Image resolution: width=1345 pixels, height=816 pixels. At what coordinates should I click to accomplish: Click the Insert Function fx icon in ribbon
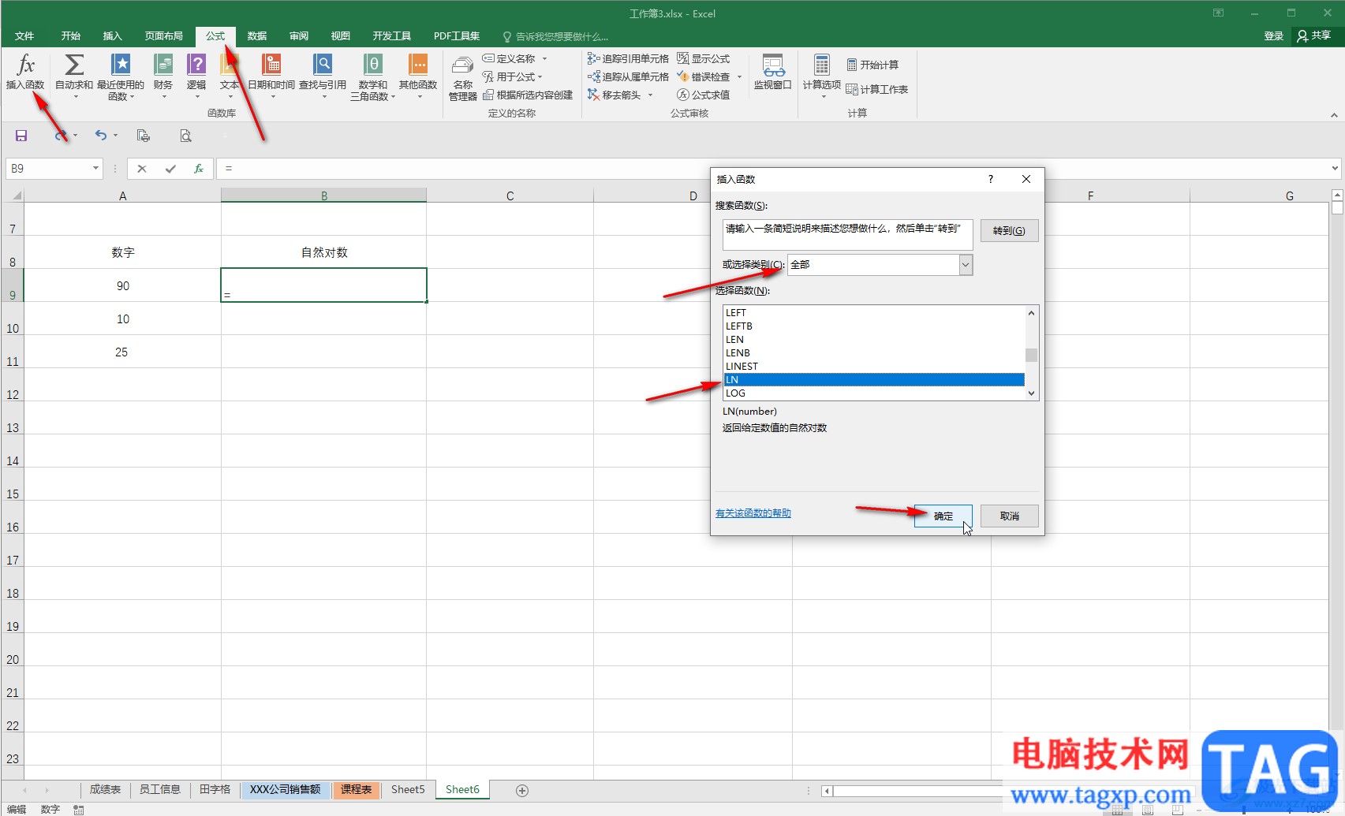coord(25,65)
